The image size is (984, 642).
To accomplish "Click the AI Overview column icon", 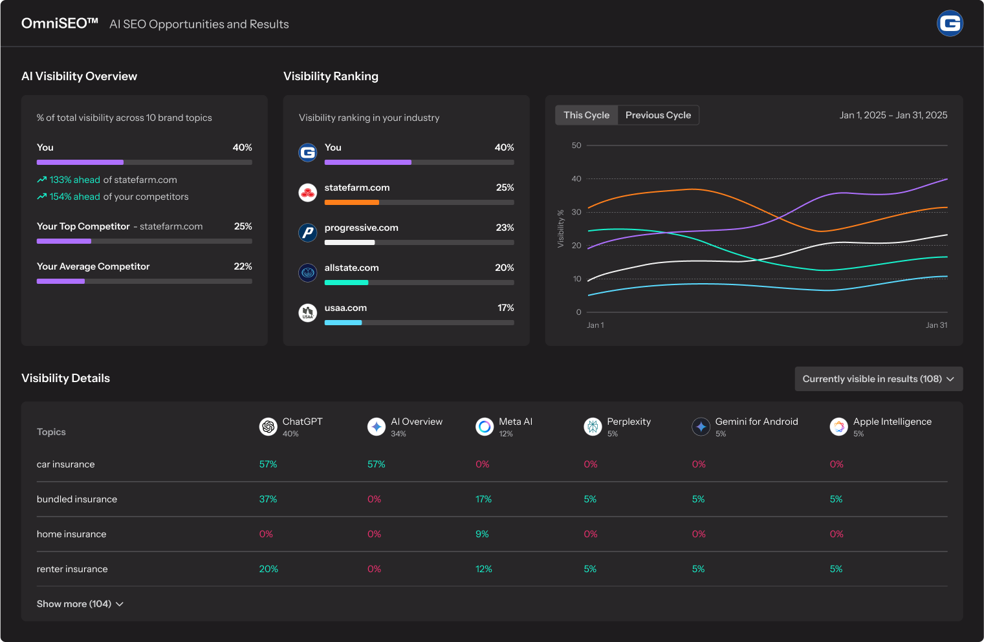I will (377, 427).
